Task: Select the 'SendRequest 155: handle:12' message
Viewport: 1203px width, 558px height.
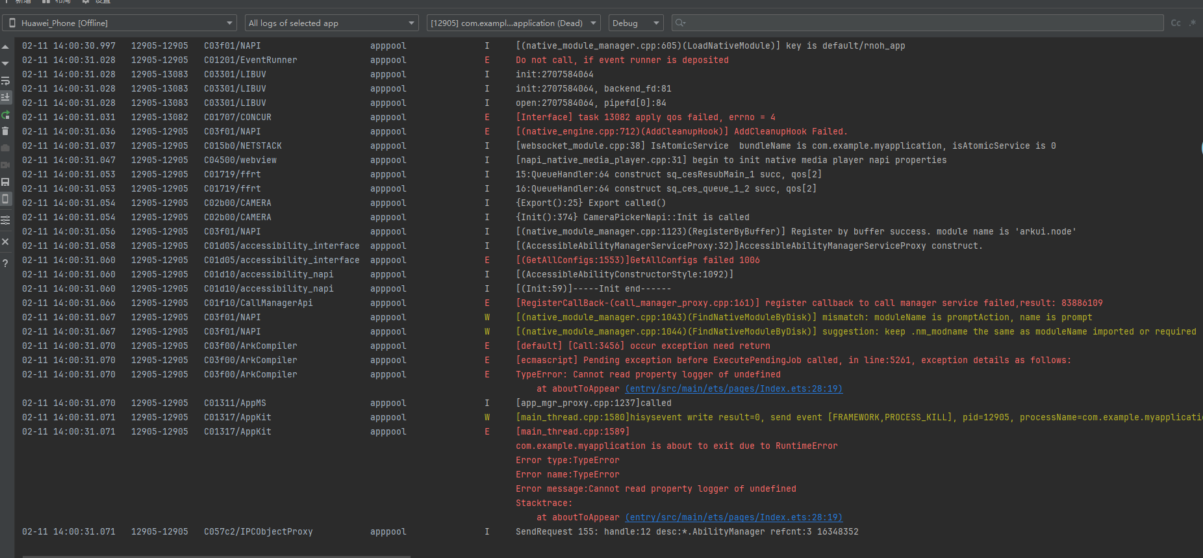Action: [x=687, y=531]
